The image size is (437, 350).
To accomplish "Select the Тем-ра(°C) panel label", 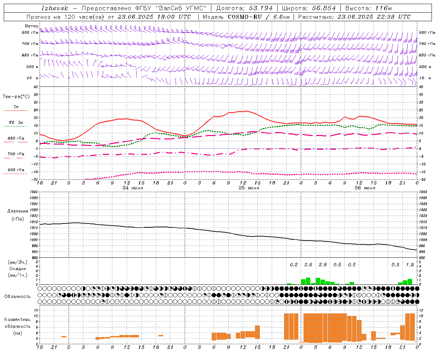I will tap(16, 97).
